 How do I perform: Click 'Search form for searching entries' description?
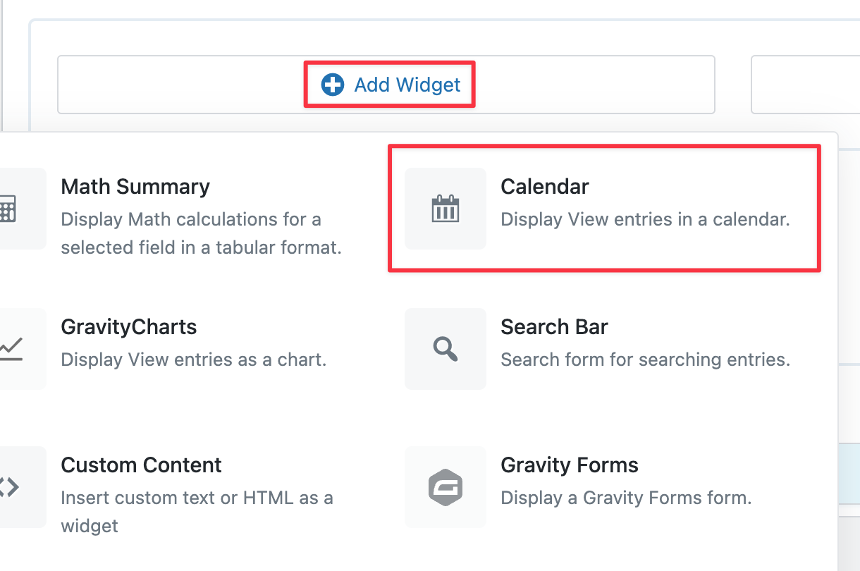click(644, 360)
